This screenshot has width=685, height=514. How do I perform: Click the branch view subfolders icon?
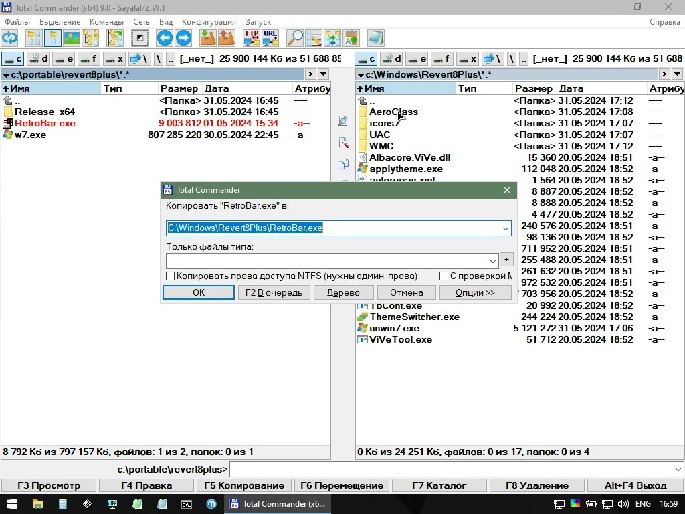[x=115, y=38]
